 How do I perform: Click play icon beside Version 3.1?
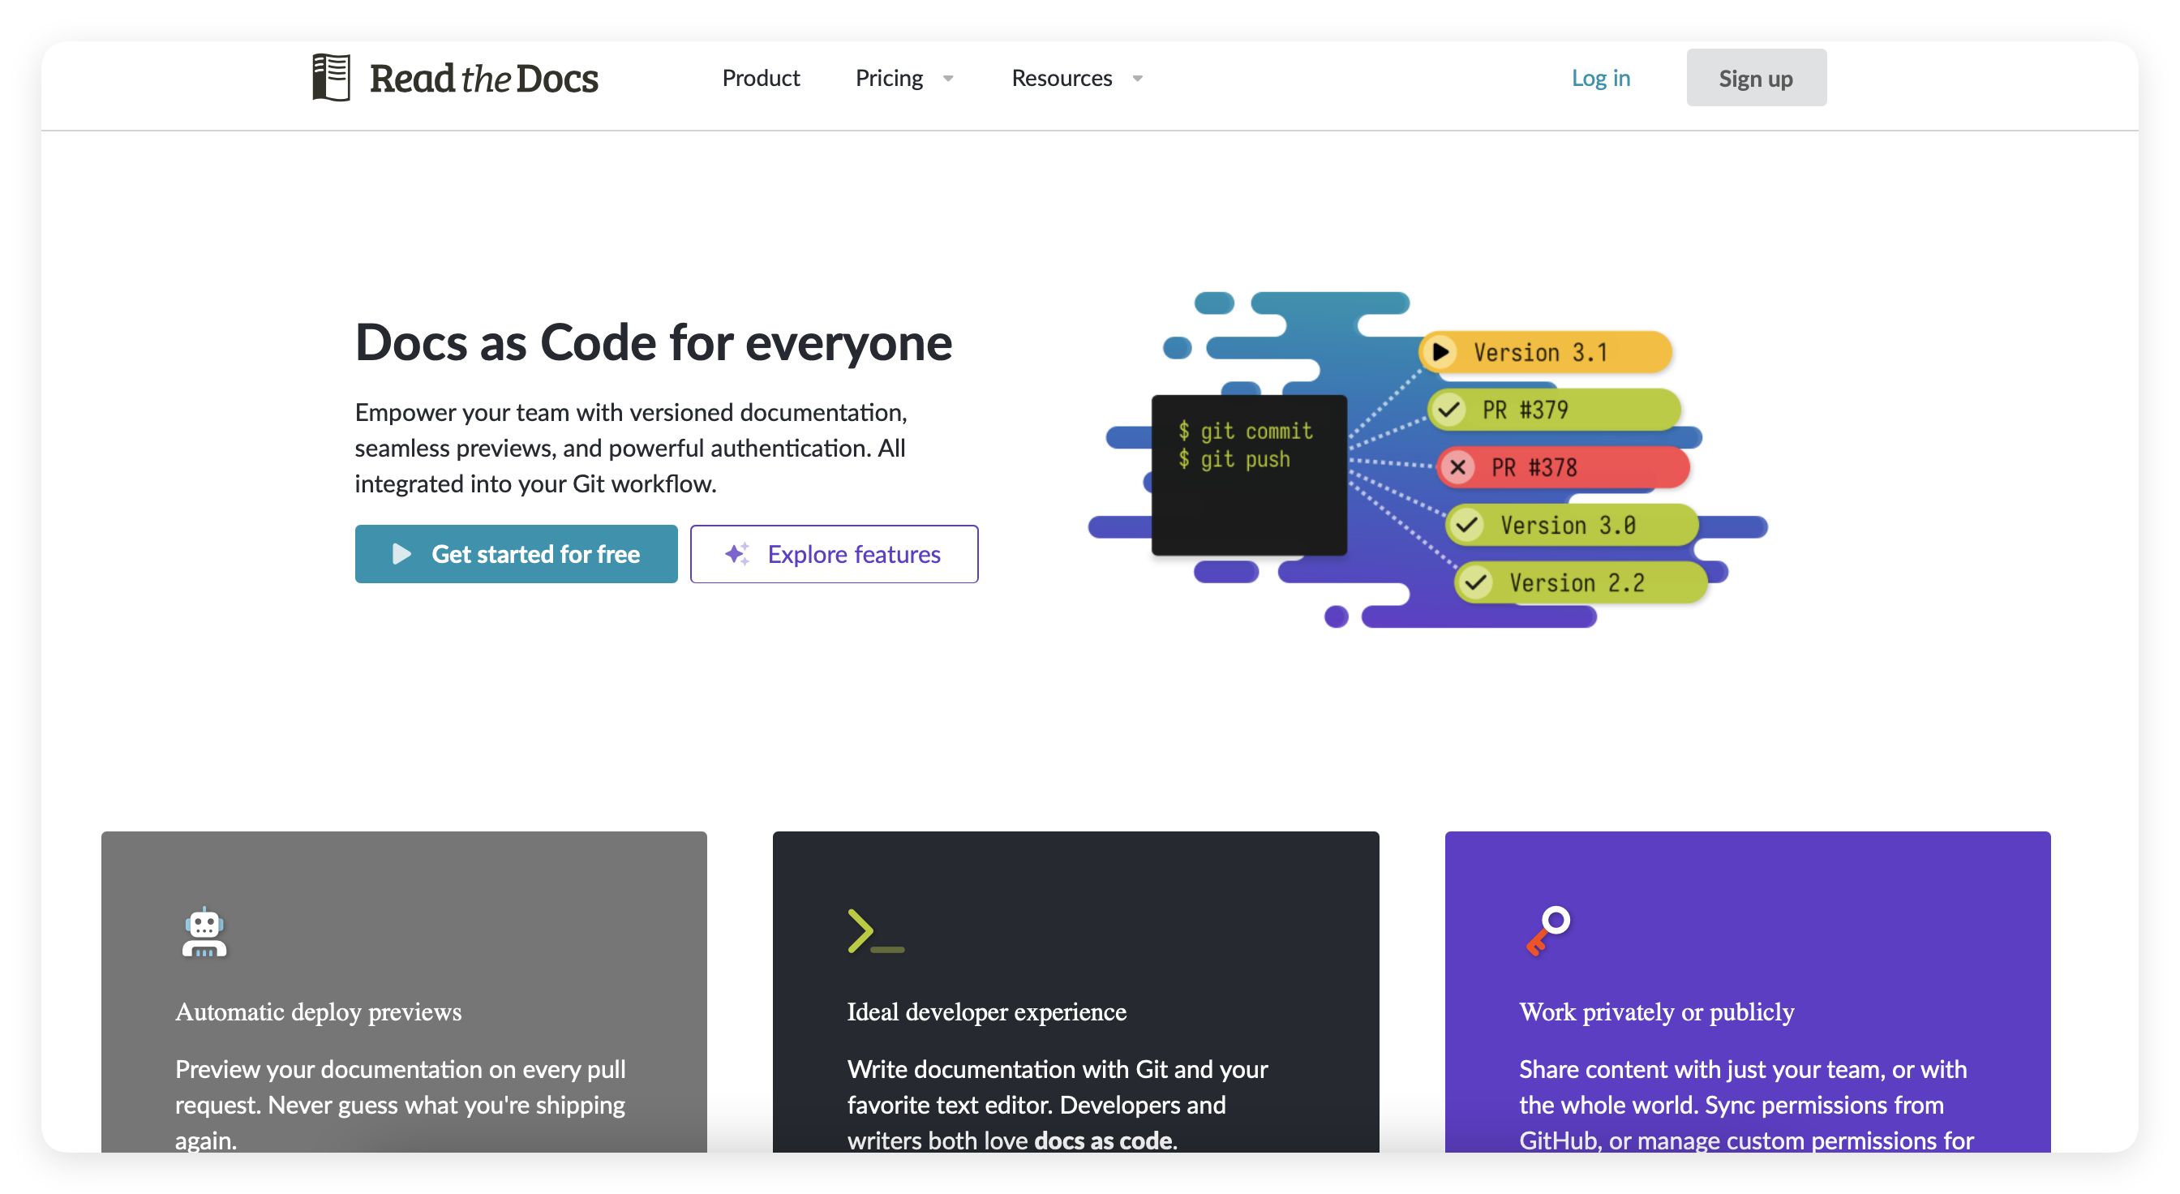(x=1440, y=352)
